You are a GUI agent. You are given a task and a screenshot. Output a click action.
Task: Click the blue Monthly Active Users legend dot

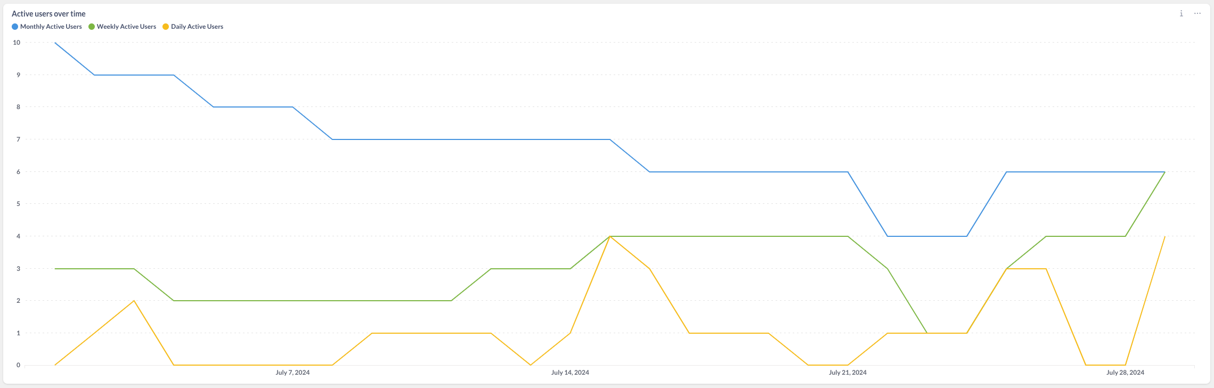click(x=15, y=27)
